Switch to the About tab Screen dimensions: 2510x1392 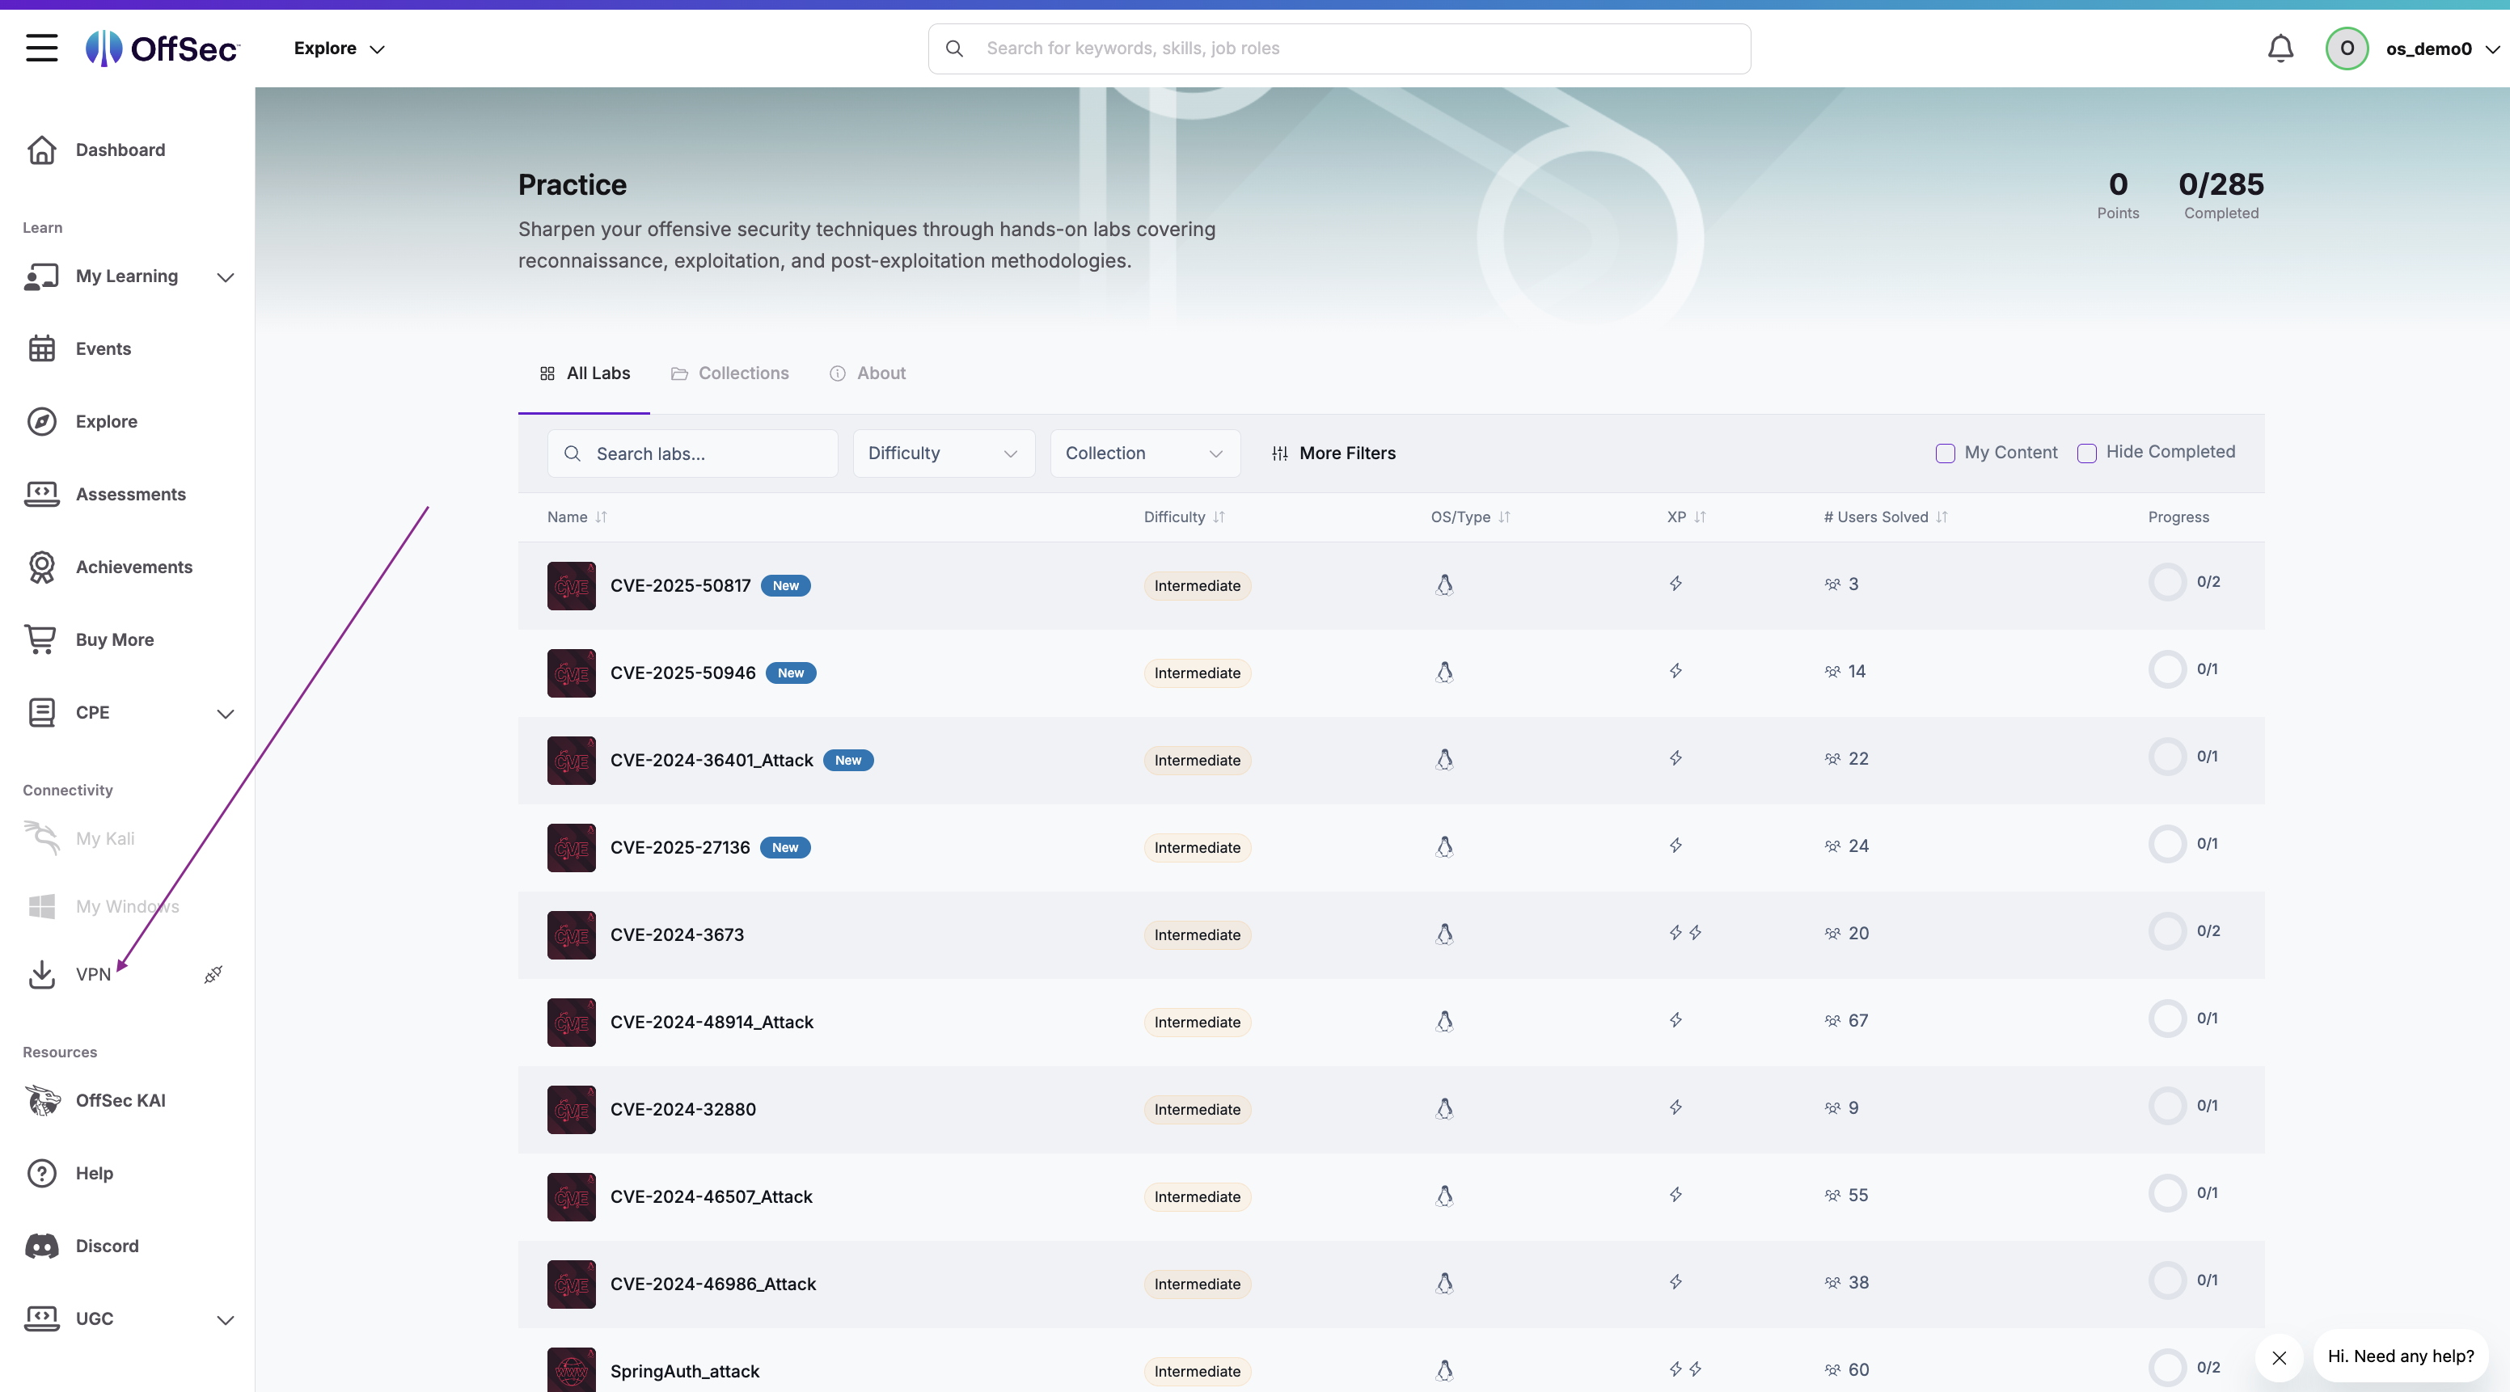(867, 374)
